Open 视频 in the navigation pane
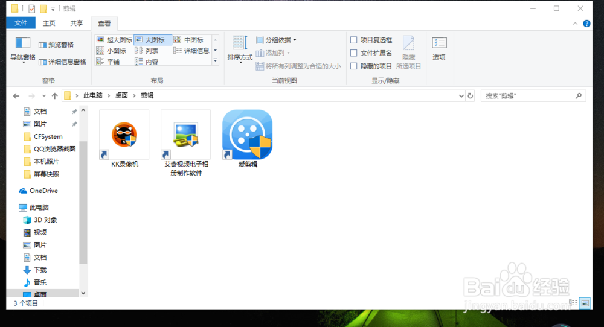 pyautogui.click(x=40, y=232)
